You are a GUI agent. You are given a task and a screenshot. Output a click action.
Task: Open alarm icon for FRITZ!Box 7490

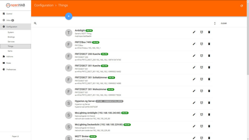coord(201,44)
